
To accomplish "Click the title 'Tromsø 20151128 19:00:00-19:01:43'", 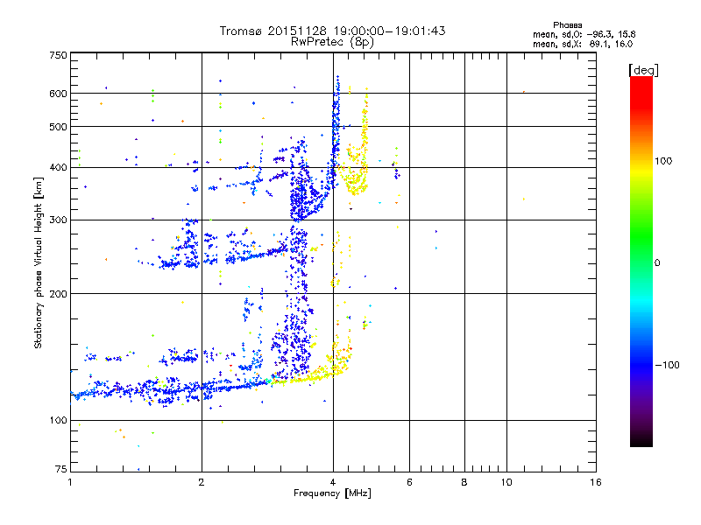I will pyautogui.click(x=333, y=31).
